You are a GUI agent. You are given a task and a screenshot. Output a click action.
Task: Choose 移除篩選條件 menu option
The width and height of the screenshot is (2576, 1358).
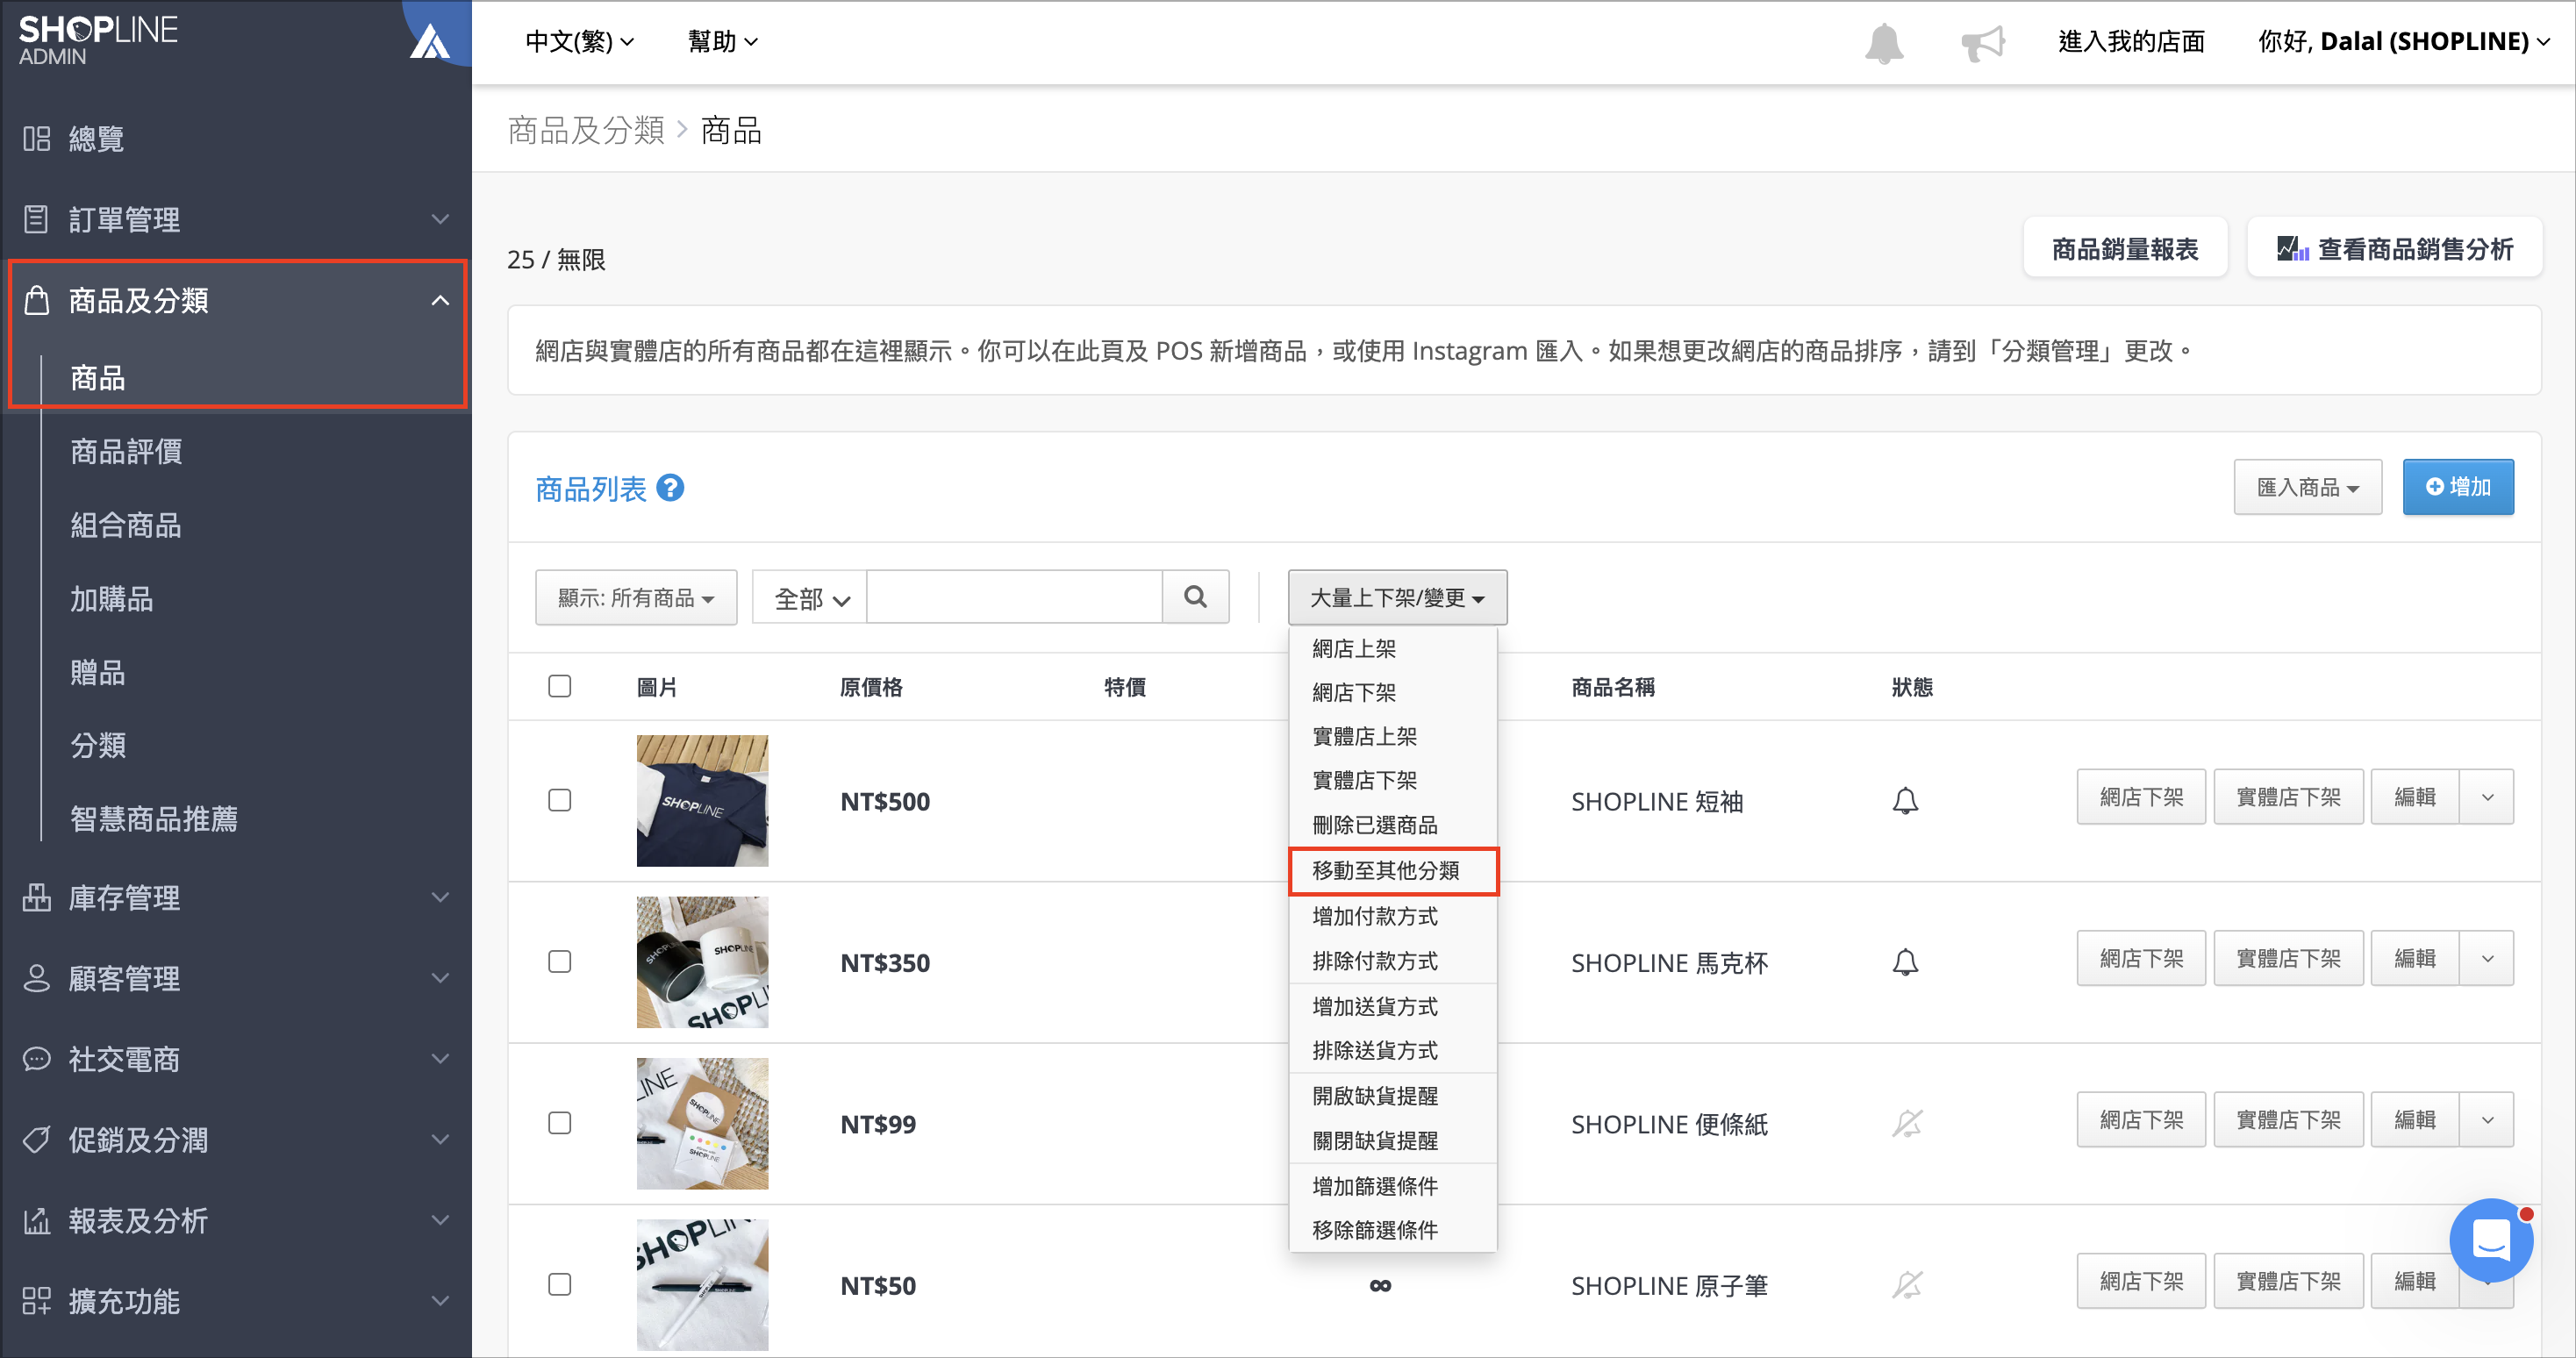pos(1374,1230)
